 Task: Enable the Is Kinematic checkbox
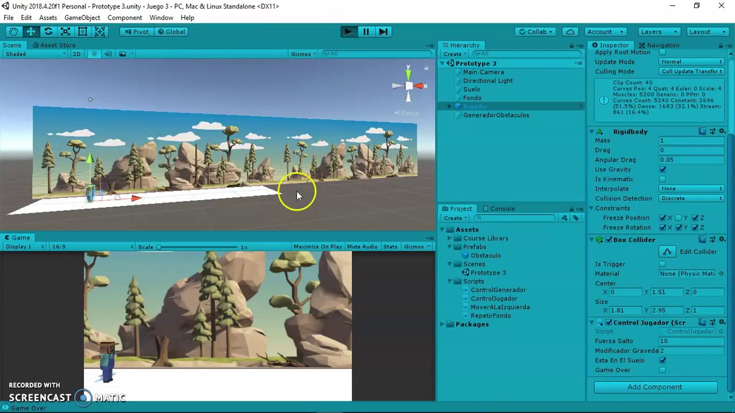[663, 179]
